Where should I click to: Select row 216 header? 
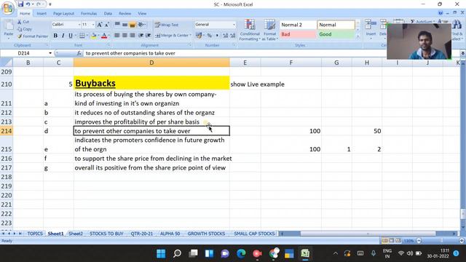tap(7, 159)
